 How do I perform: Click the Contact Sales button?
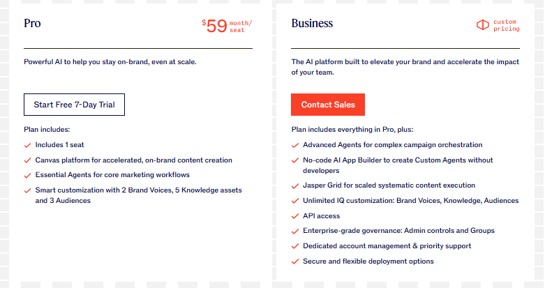328,105
